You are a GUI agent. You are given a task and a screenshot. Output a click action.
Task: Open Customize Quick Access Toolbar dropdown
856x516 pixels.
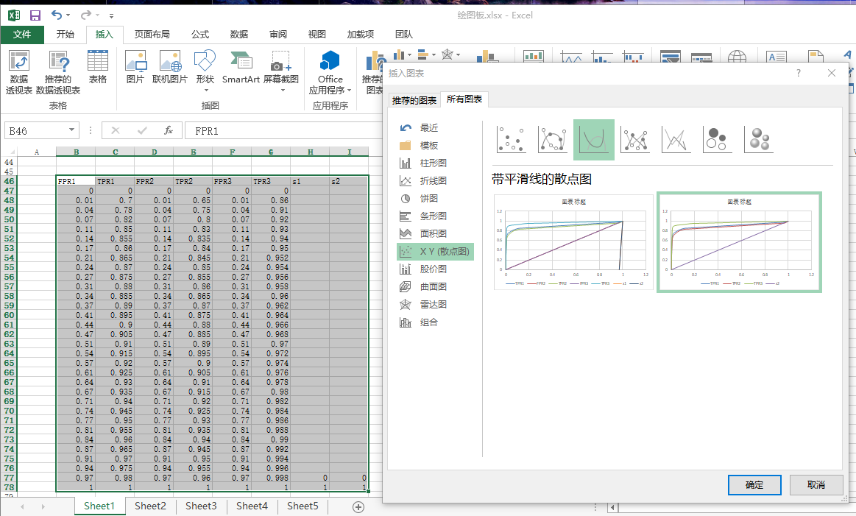click(111, 16)
